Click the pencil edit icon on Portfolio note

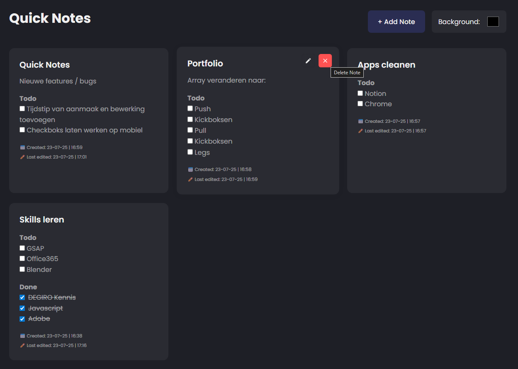[308, 61]
